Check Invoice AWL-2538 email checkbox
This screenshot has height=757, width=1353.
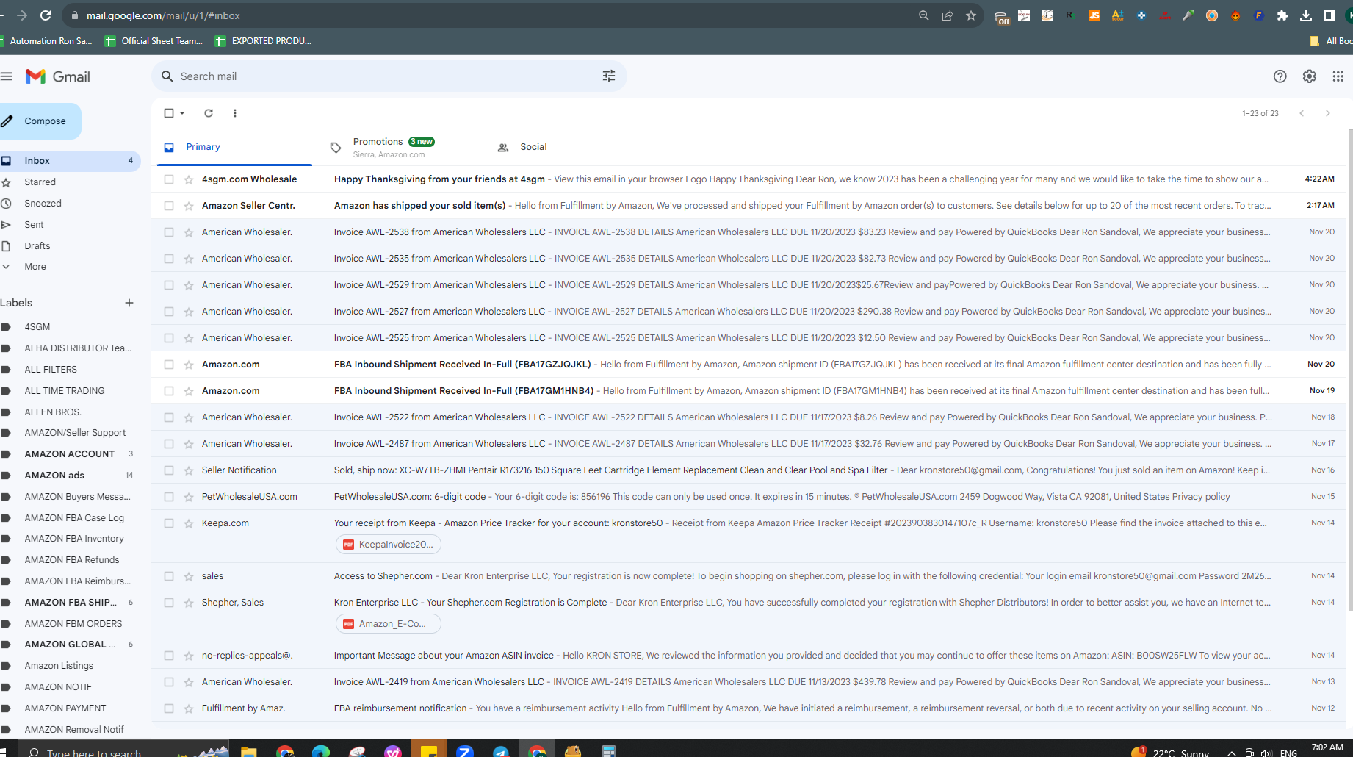[169, 232]
